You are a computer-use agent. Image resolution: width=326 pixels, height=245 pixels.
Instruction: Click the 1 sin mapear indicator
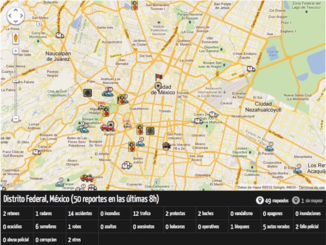click(307, 200)
